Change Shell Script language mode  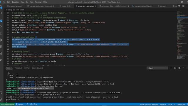coord(181,104)
